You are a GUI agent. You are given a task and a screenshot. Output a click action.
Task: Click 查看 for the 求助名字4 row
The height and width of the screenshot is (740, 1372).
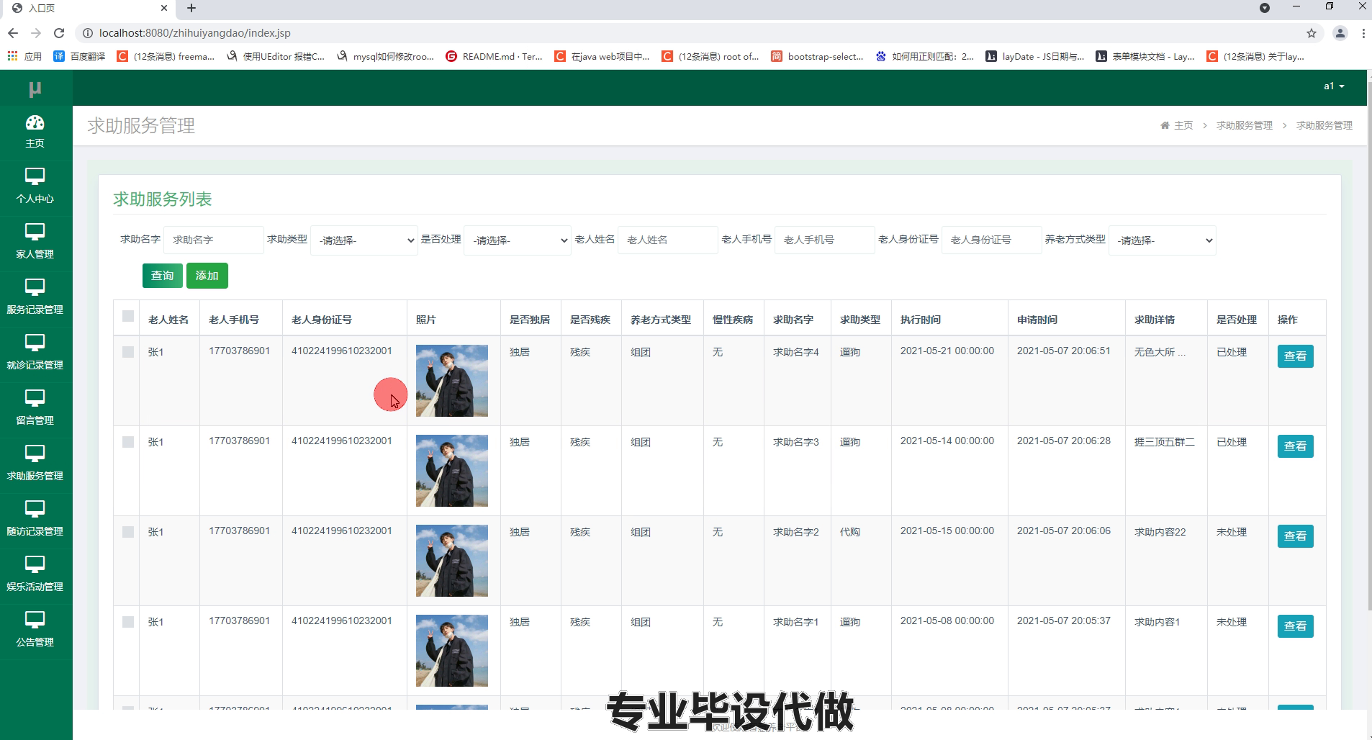pyautogui.click(x=1295, y=356)
